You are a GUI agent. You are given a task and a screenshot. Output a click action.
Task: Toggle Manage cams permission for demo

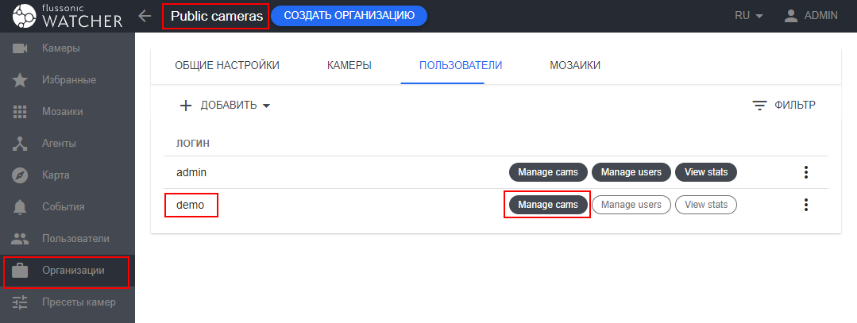pos(548,205)
